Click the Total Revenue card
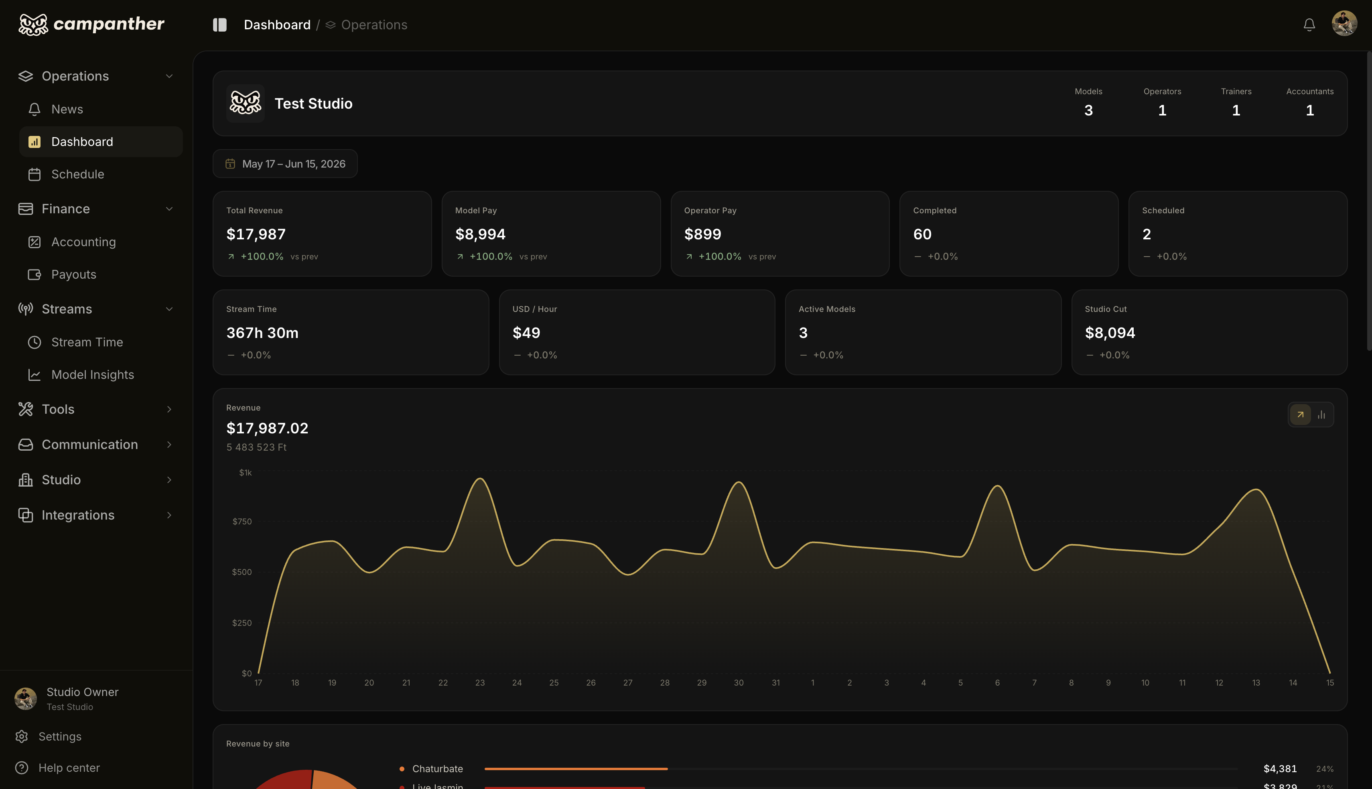This screenshot has width=1372, height=789. tap(322, 234)
